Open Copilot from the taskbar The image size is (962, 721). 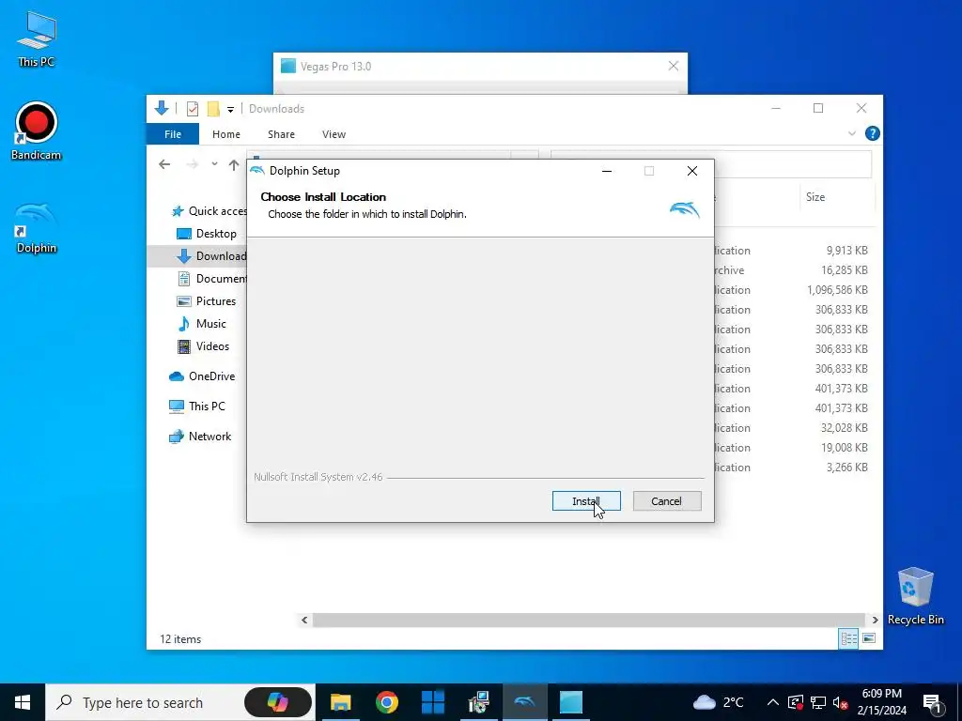pyautogui.click(x=278, y=702)
